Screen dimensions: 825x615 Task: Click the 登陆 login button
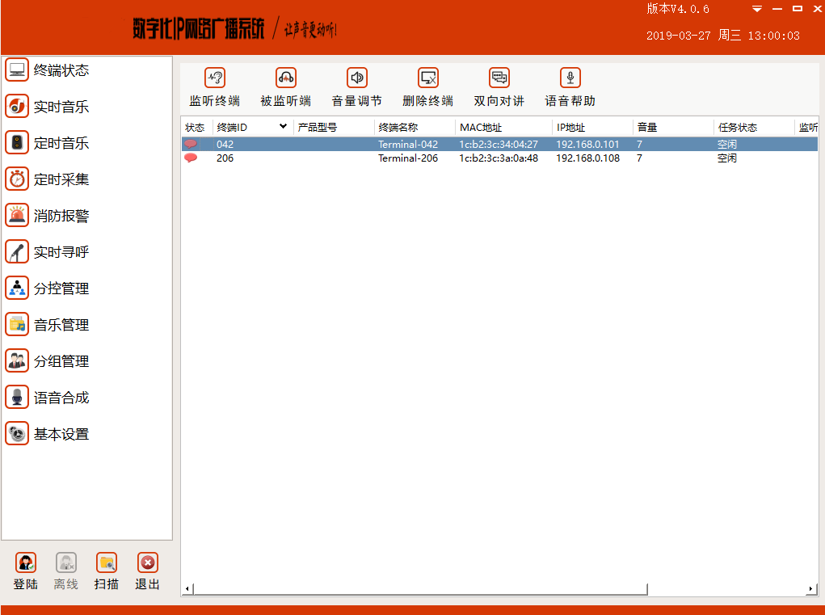point(25,570)
